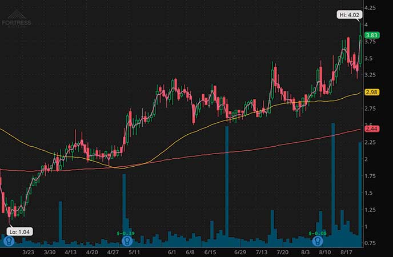393x257 pixels.
Task: Click the 4/13 date label
Action: 70,252
